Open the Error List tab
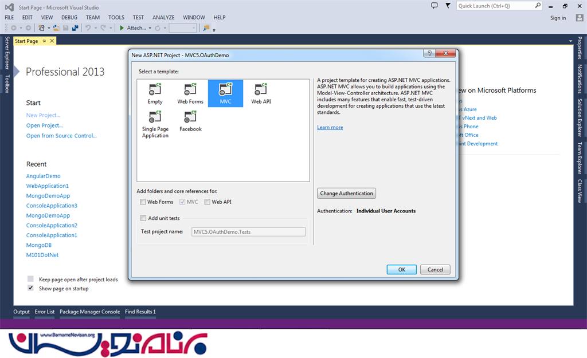Screen dimensions: 587x358 (x=45, y=312)
